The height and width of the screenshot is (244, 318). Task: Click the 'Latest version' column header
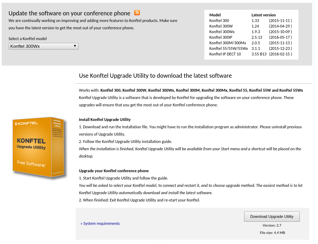pyautogui.click(x=264, y=15)
